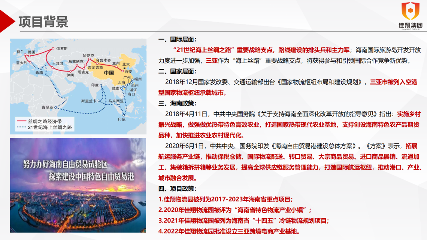The height and width of the screenshot is (240, 427).
Task: Click the 四、项目政策 heading
Action: click(x=178, y=189)
